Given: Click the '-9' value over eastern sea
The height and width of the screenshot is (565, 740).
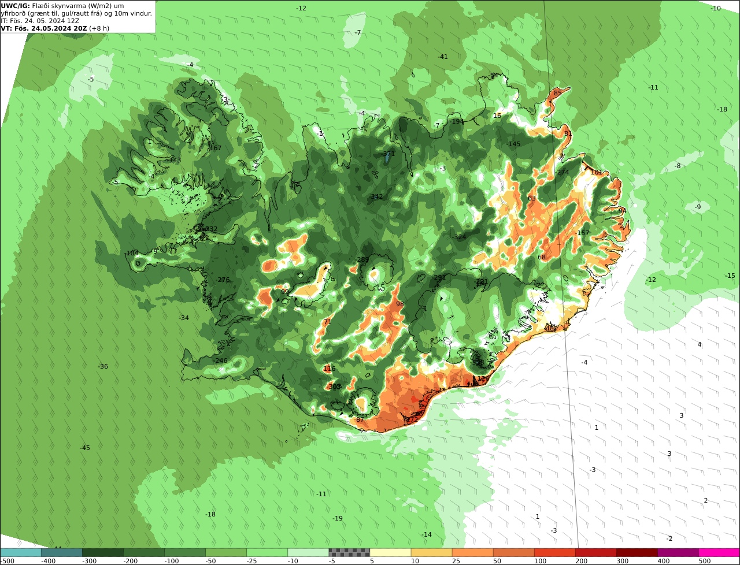Looking at the screenshot, I should pyautogui.click(x=698, y=207).
